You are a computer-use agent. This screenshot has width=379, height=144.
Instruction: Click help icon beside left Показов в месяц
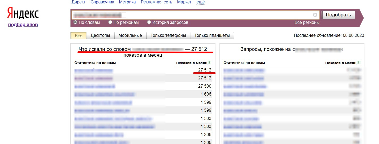(x=210, y=63)
